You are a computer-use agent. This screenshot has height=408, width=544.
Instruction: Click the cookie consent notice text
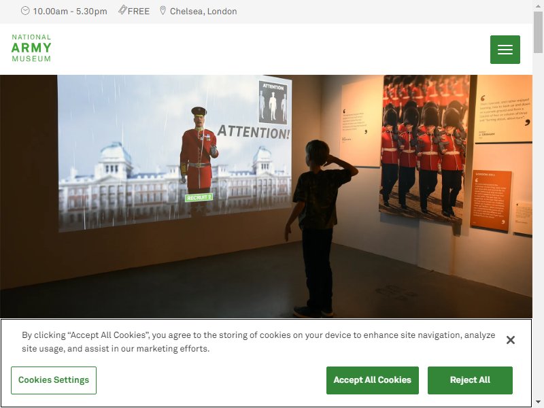coord(258,342)
